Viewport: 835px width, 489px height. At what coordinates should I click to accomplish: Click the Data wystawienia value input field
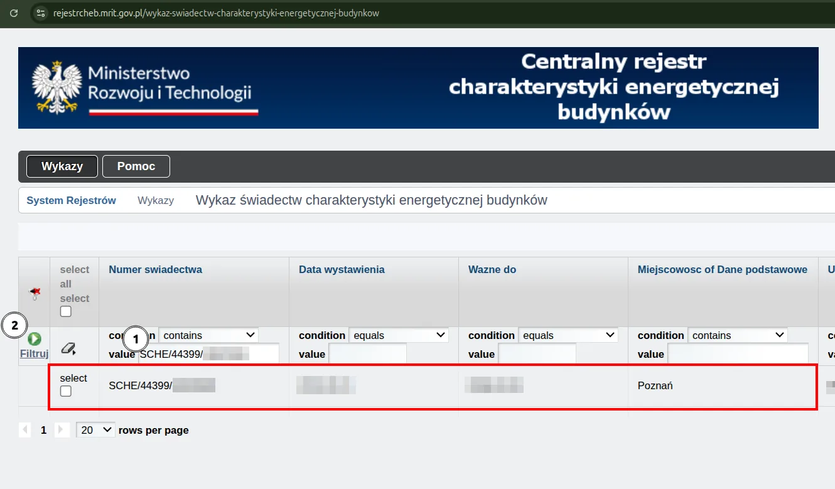coord(367,354)
